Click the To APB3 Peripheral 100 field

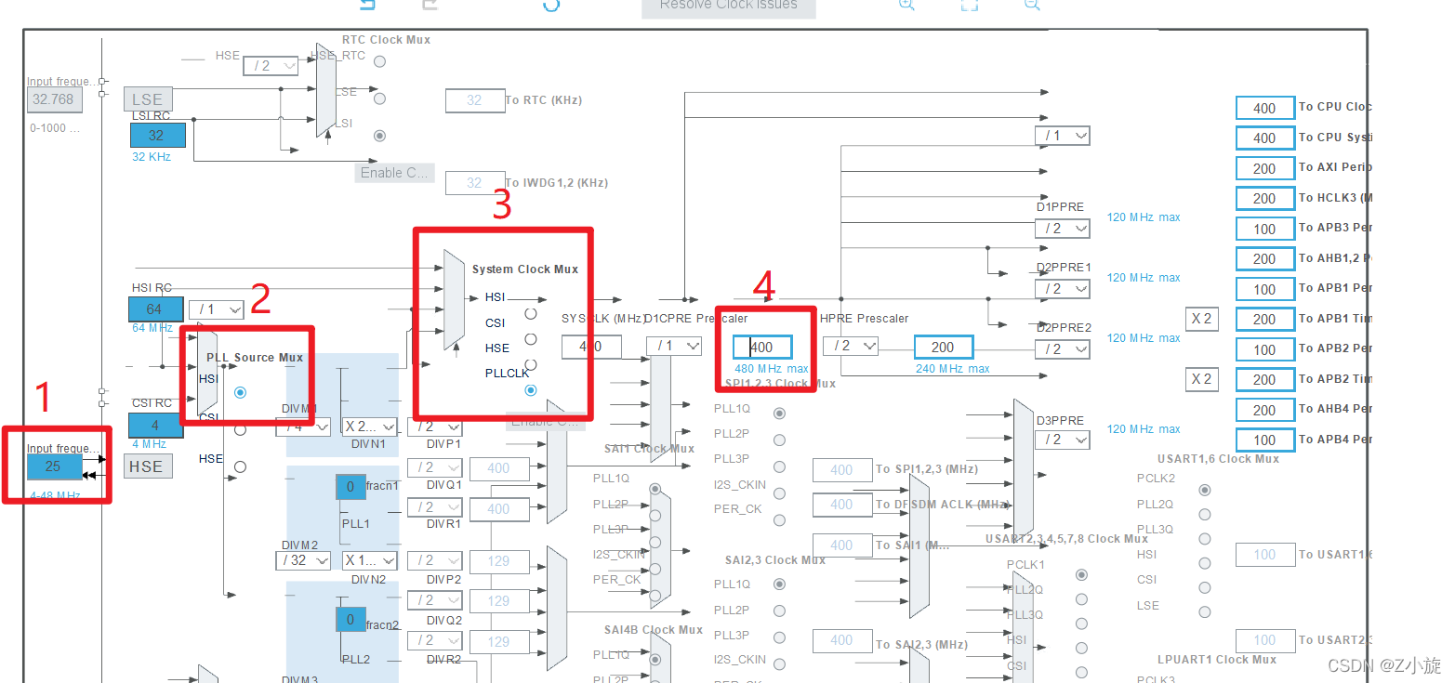tap(1264, 229)
